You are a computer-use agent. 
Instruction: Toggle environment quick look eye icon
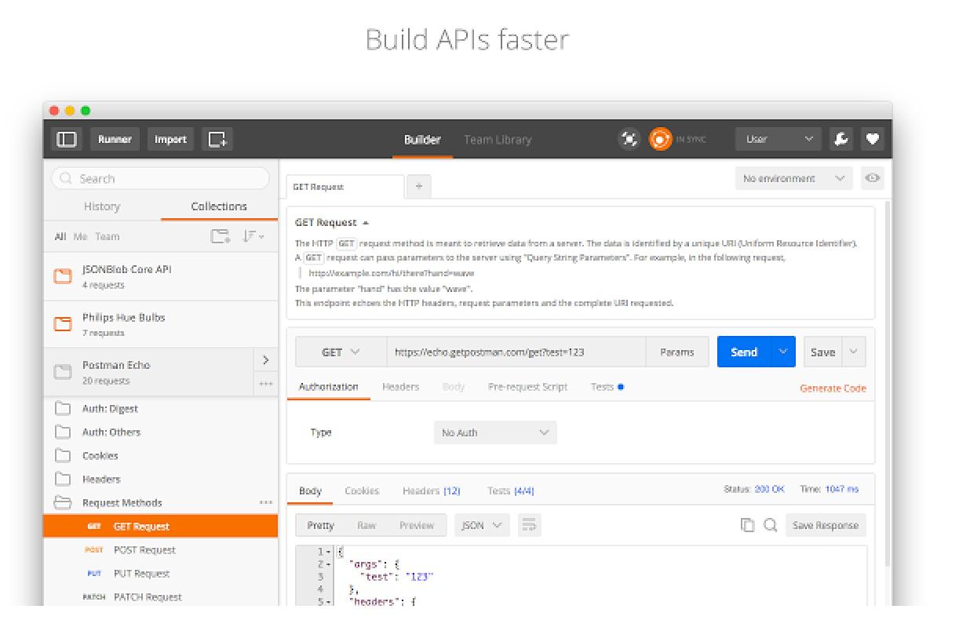pyautogui.click(x=872, y=178)
